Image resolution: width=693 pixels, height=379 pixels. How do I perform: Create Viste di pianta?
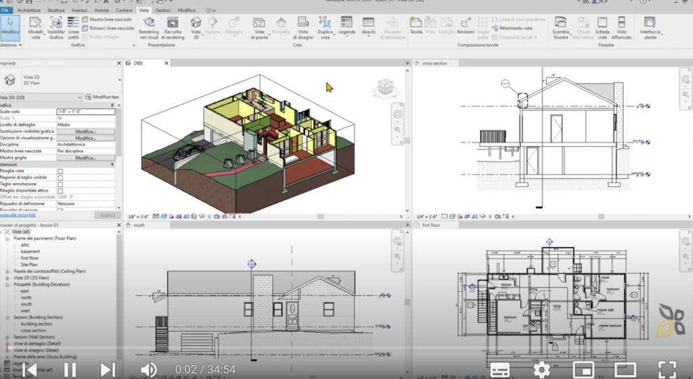259,28
